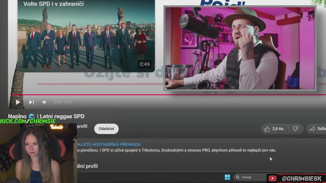Click the description text mentioning Trikolorou
This screenshot has width=326, height=183.
[176, 150]
